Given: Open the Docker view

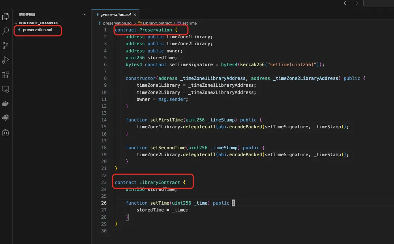Looking at the screenshot, I should point(5,104).
